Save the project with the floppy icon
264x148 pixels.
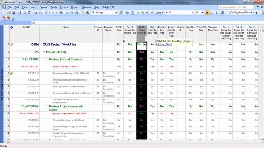14,13
